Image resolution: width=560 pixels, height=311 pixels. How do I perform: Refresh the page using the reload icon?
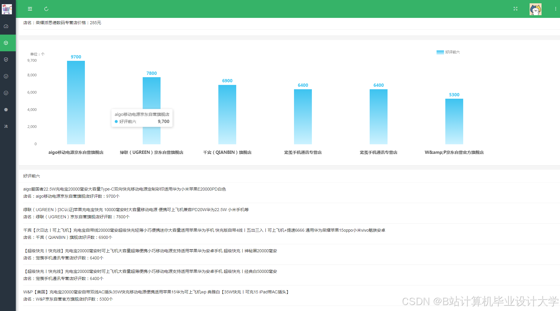46,9
